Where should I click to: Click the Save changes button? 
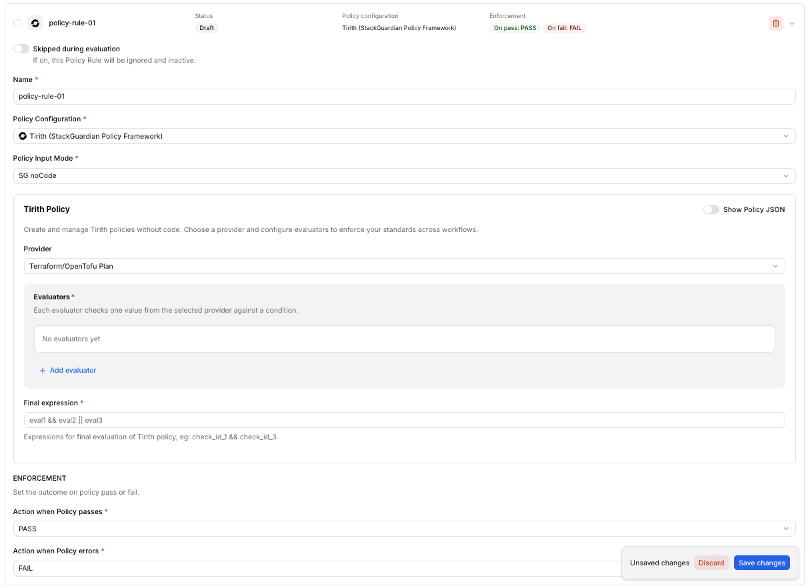[x=762, y=563]
